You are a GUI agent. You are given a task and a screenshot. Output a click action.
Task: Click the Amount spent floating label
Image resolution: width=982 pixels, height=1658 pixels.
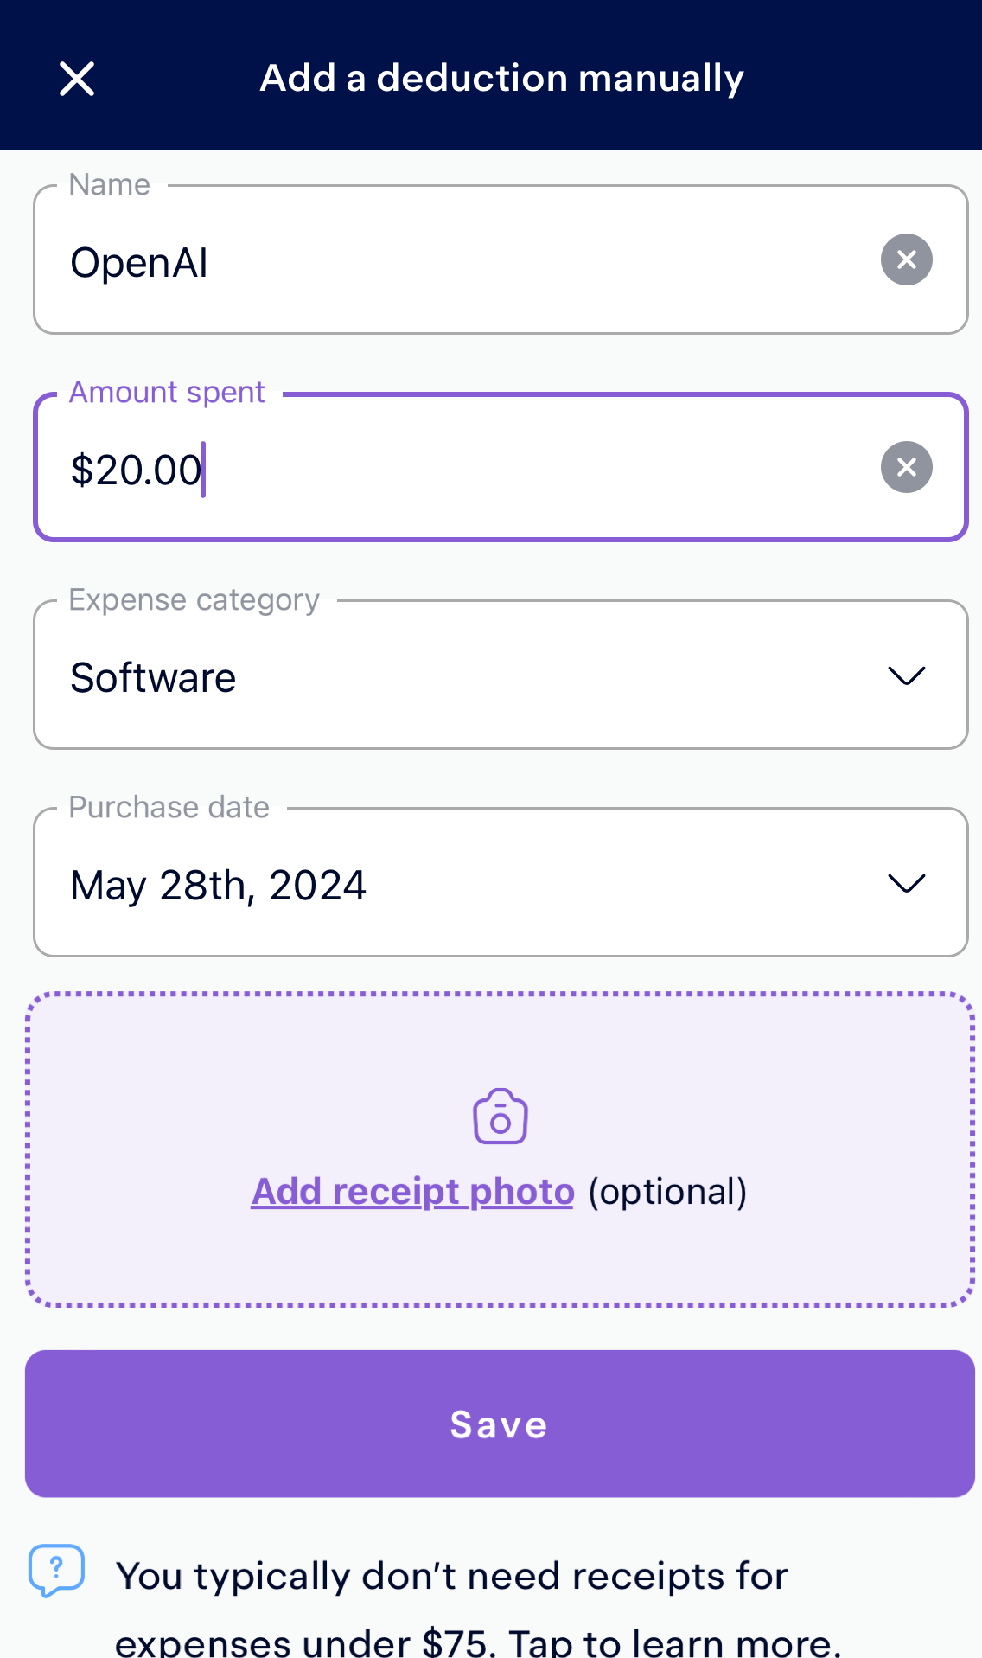(x=167, y=392)
